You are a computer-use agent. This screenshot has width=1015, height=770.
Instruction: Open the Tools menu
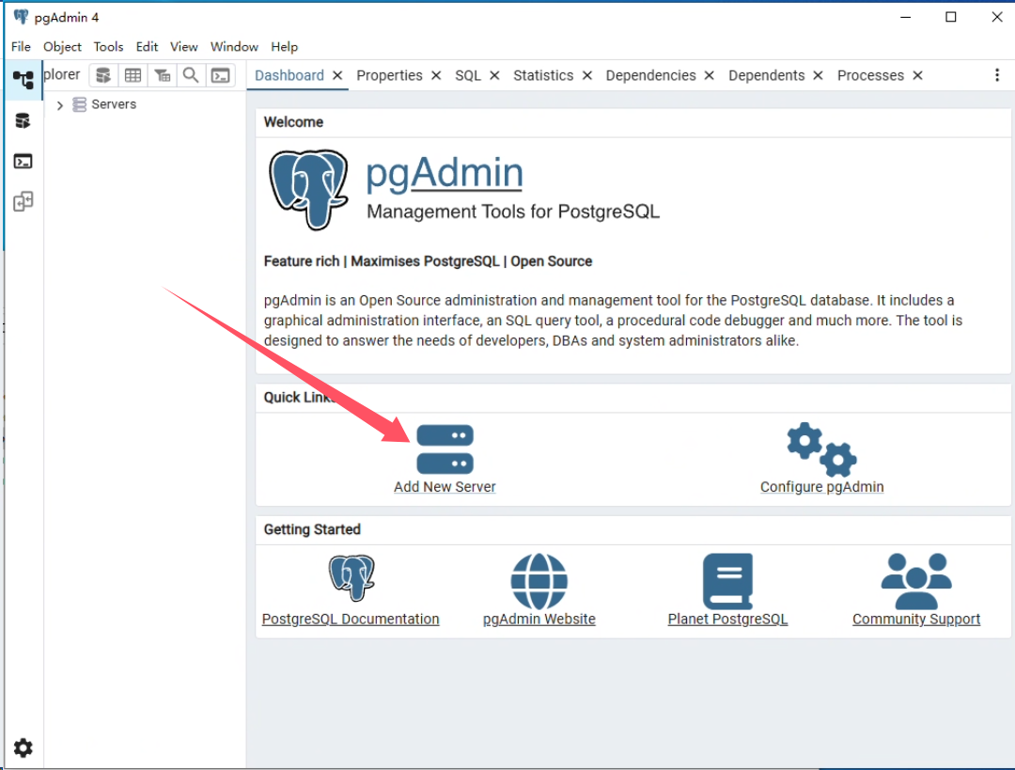108,47
